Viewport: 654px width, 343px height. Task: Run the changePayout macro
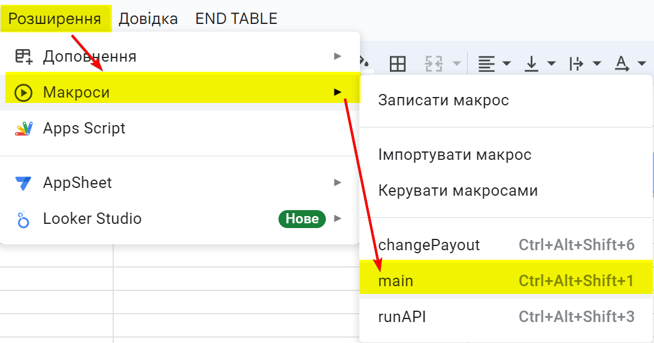506,245
